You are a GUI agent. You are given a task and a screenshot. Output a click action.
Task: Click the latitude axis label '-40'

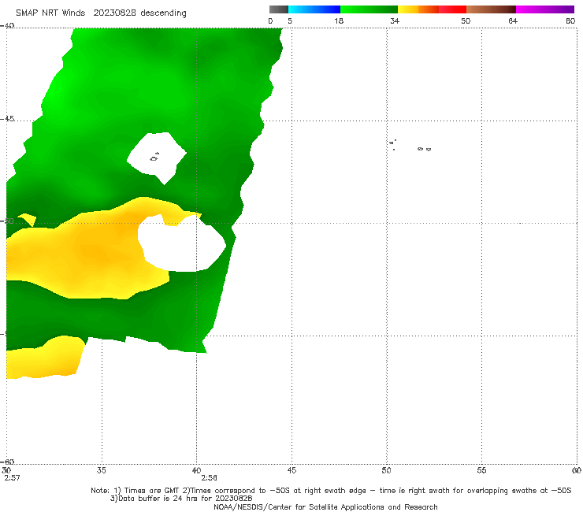tap(7, 26)
